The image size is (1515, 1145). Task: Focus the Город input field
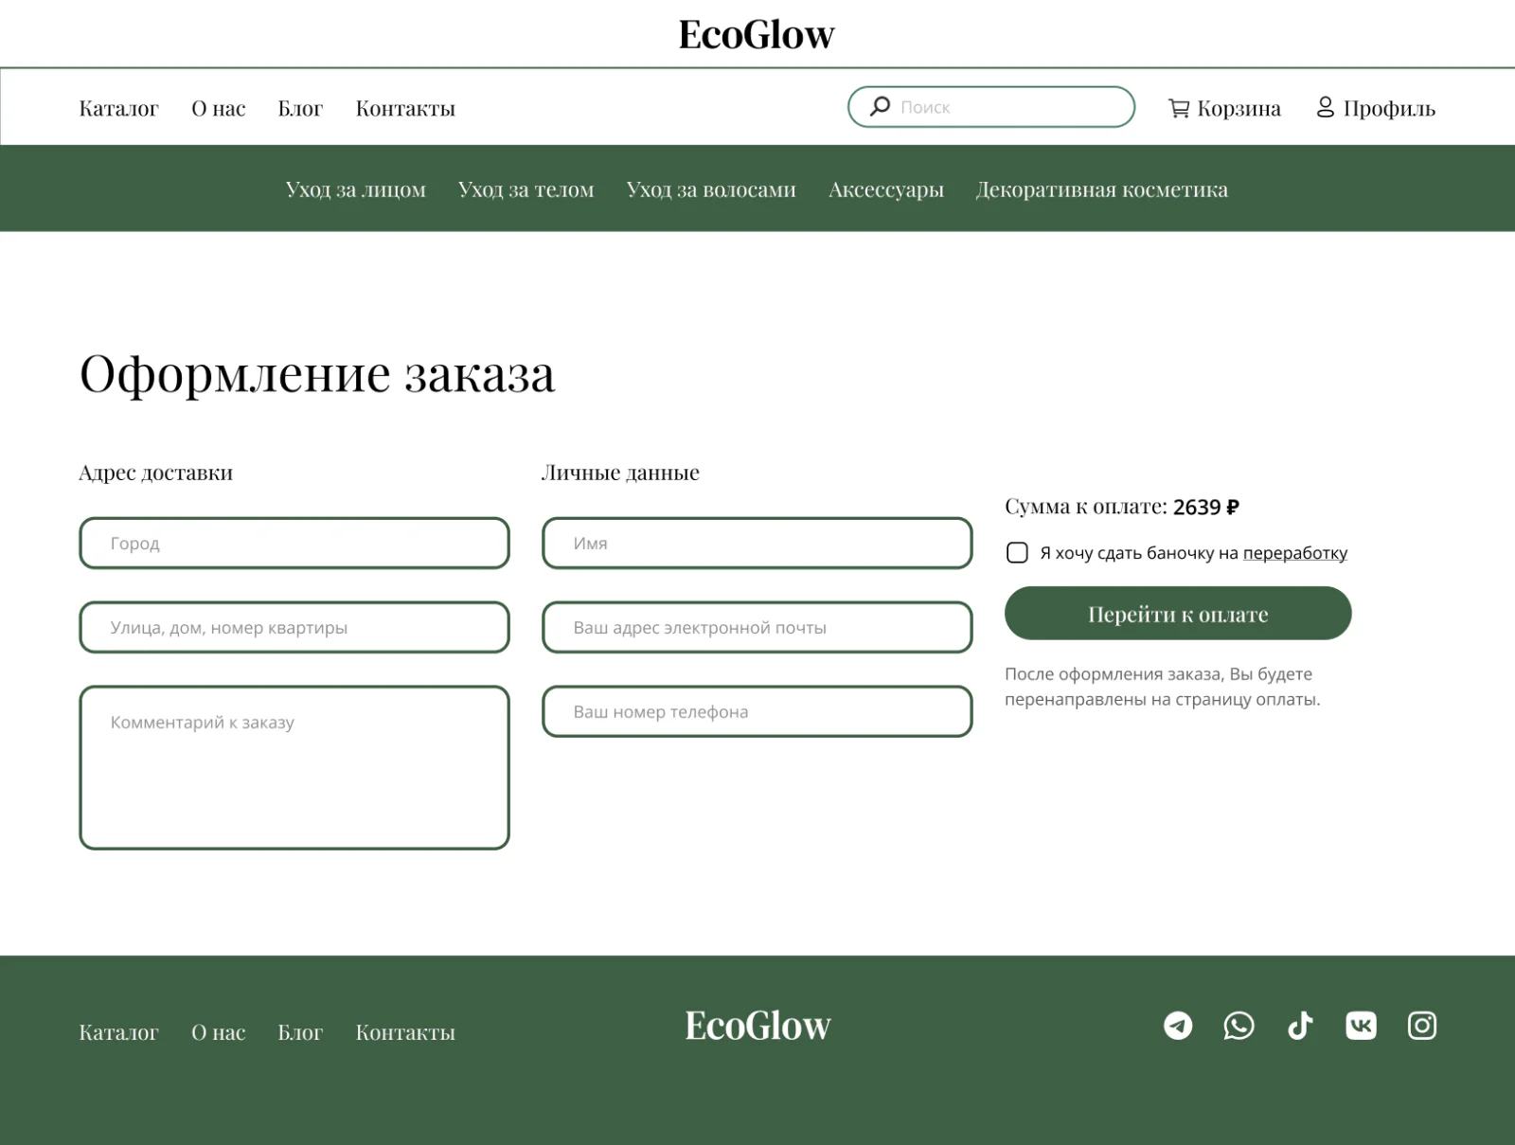[294, 543]
